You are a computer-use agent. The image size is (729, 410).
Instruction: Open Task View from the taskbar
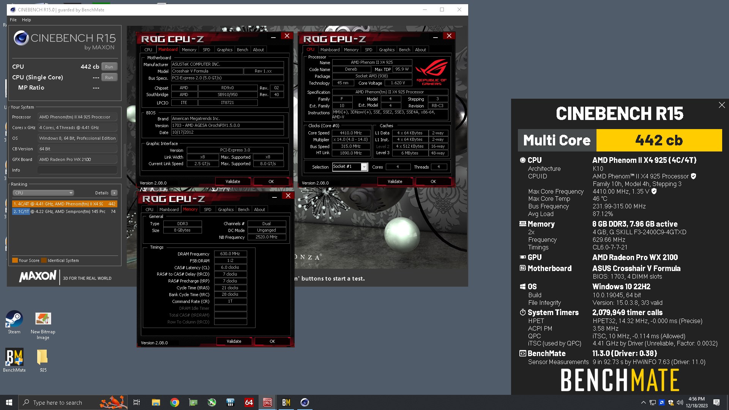pyautogui.click(x=137, y=402)
